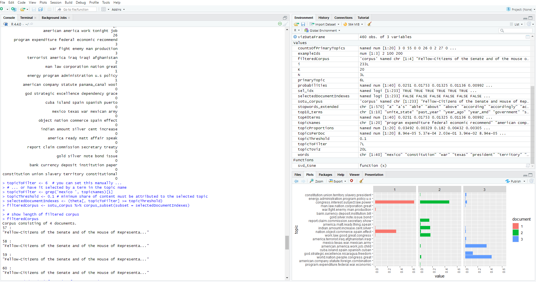Switch to the Presentation tab

(374, 175)
